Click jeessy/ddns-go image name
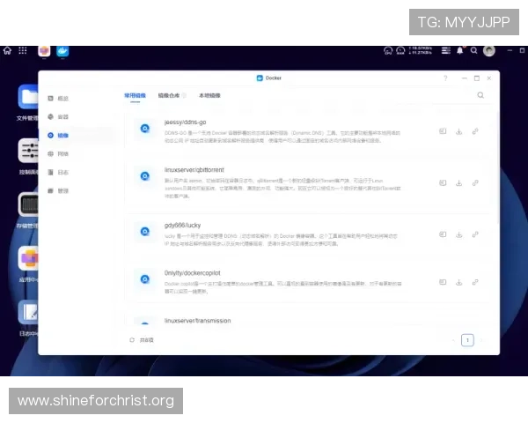The width and height of the screenshot is (528, 423). click(185, 122)
